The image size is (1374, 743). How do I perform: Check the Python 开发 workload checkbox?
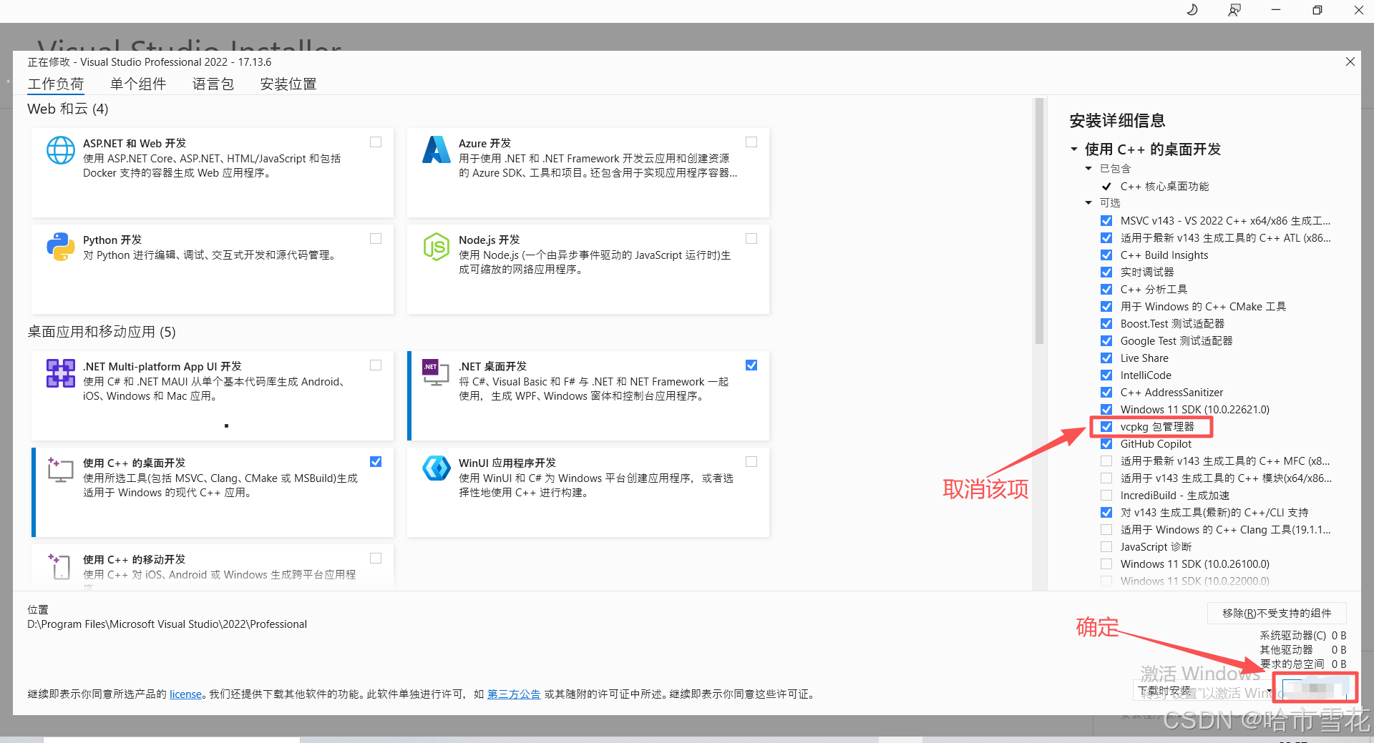pyautogui.click(x=376, y=238)
